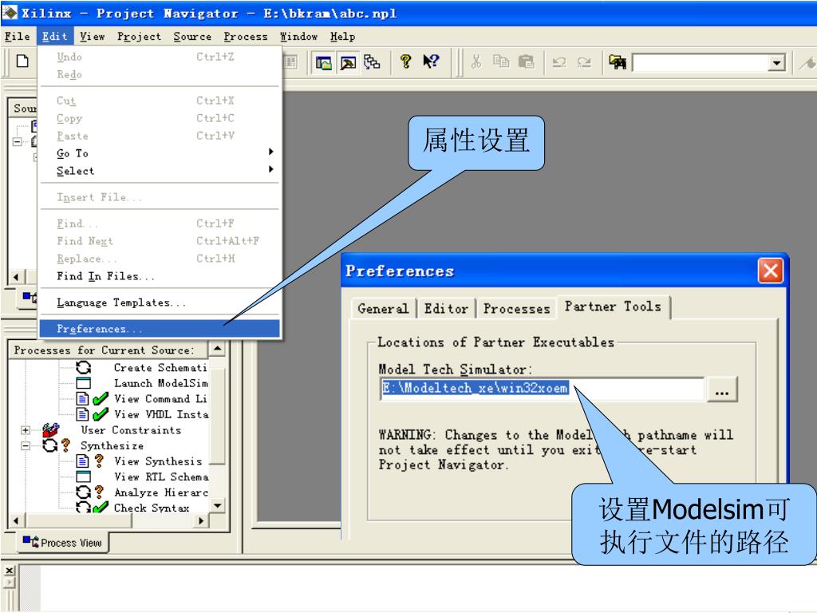Viewport: 817px width, 613px height.
Task: Collapse the Synthesize tree node
Action: (25, 445)
